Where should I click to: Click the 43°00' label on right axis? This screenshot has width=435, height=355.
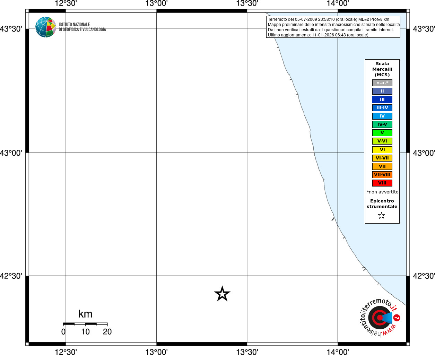[424, 153]
